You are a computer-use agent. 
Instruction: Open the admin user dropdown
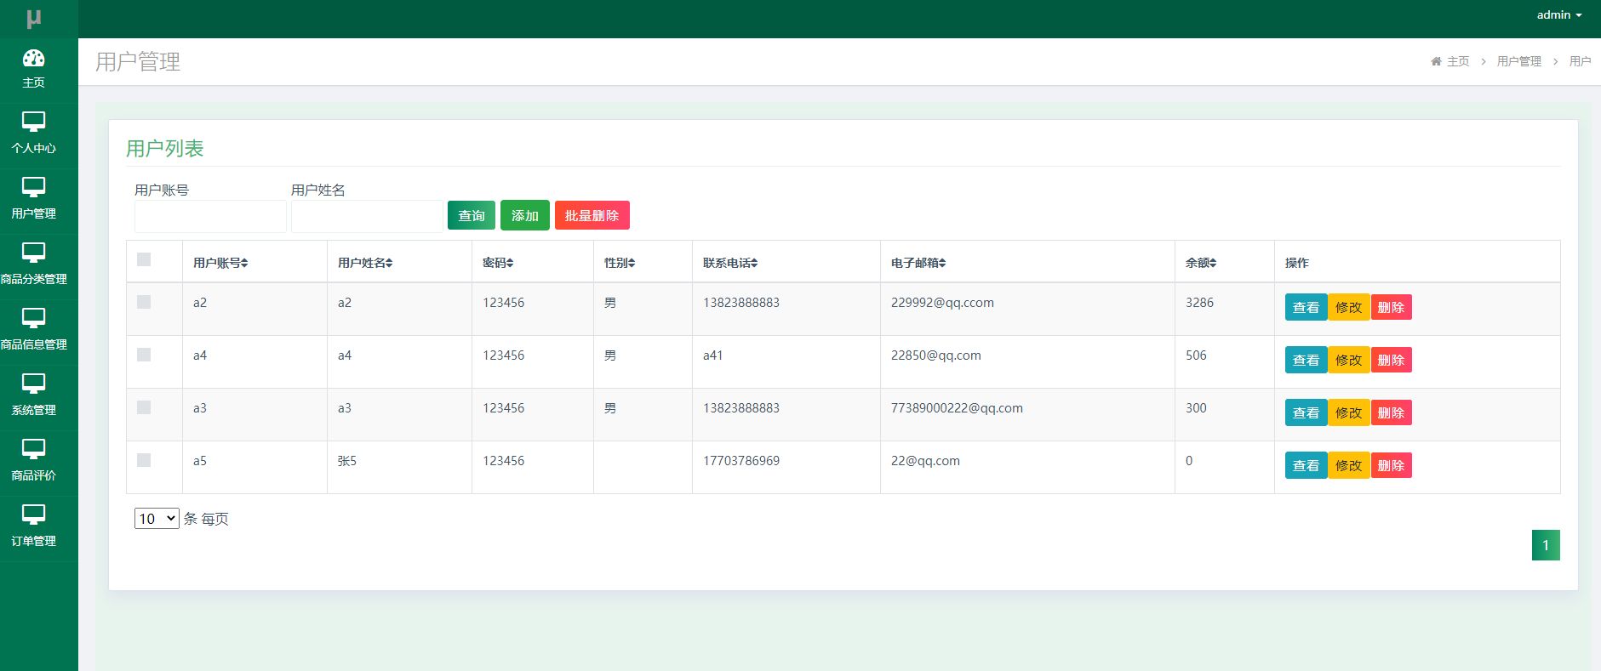(x=1559, y=14)
